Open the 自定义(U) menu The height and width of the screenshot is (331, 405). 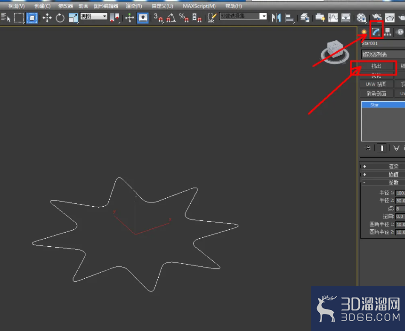(162, 6)
